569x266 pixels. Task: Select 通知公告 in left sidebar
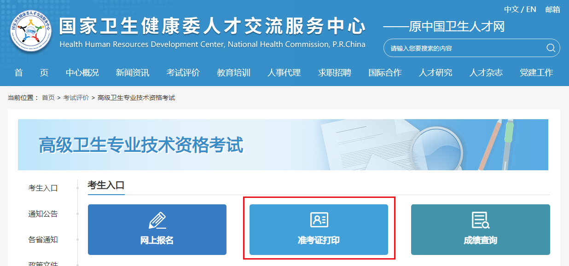(x=43, y=214)
